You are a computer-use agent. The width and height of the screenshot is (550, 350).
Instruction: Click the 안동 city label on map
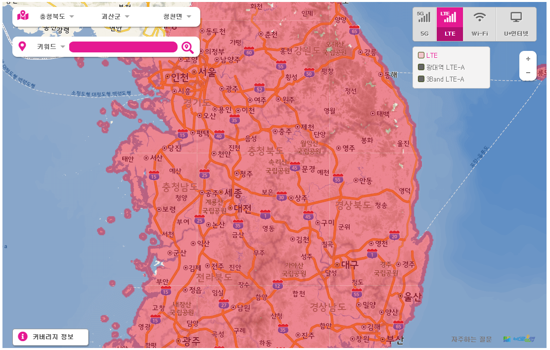pos(366,180)
